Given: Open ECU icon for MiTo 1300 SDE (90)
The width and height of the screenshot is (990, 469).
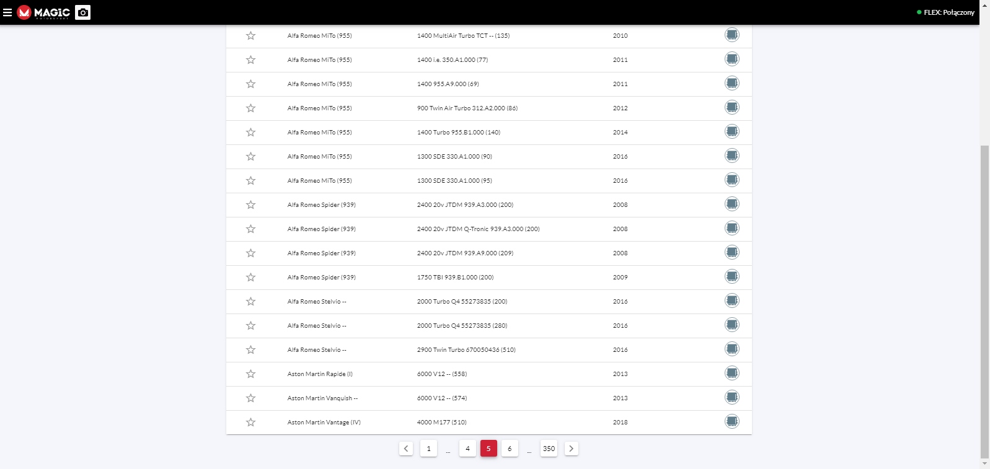Looking at the screenshot, I should tap(732, 156).
